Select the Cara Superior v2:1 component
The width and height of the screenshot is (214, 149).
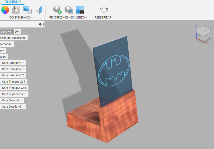(14, 94)
